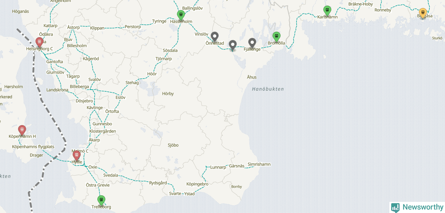The height and width of the screenshot is (213, 445).
Task: Click the Bjuv map label
Action: [x=68, y=40]
